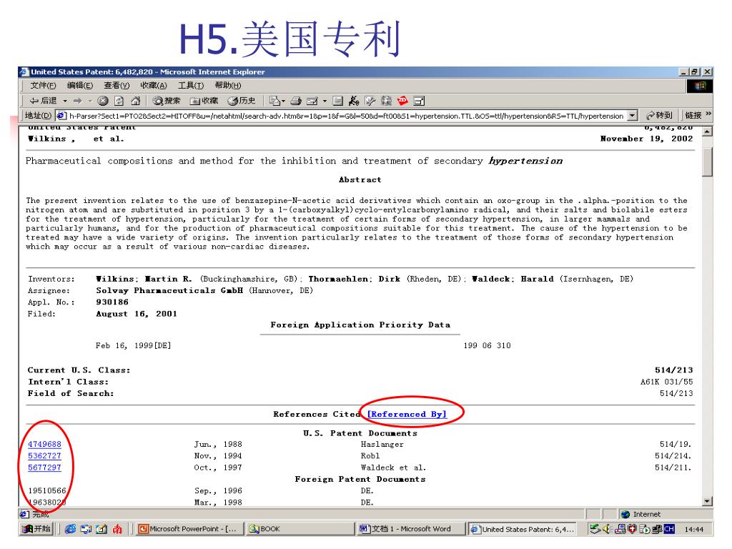The image size is (732, 549).
Task: Click inside the address bar URL field
Action: [345, 116]
